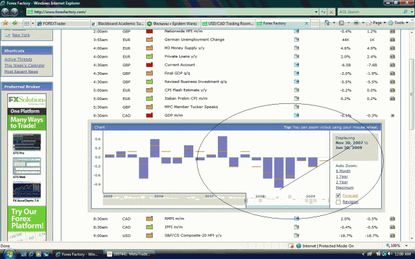This screenshot has width=415, height=259.
Task: Open detail icon for Private Loans y/y
Action: pos(296,56)
